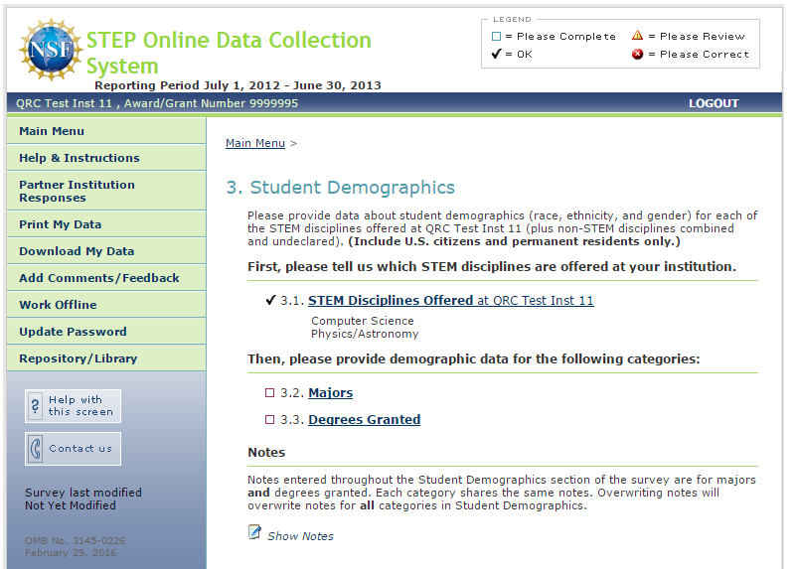Open the Degrees Granted link

[364, 420]
